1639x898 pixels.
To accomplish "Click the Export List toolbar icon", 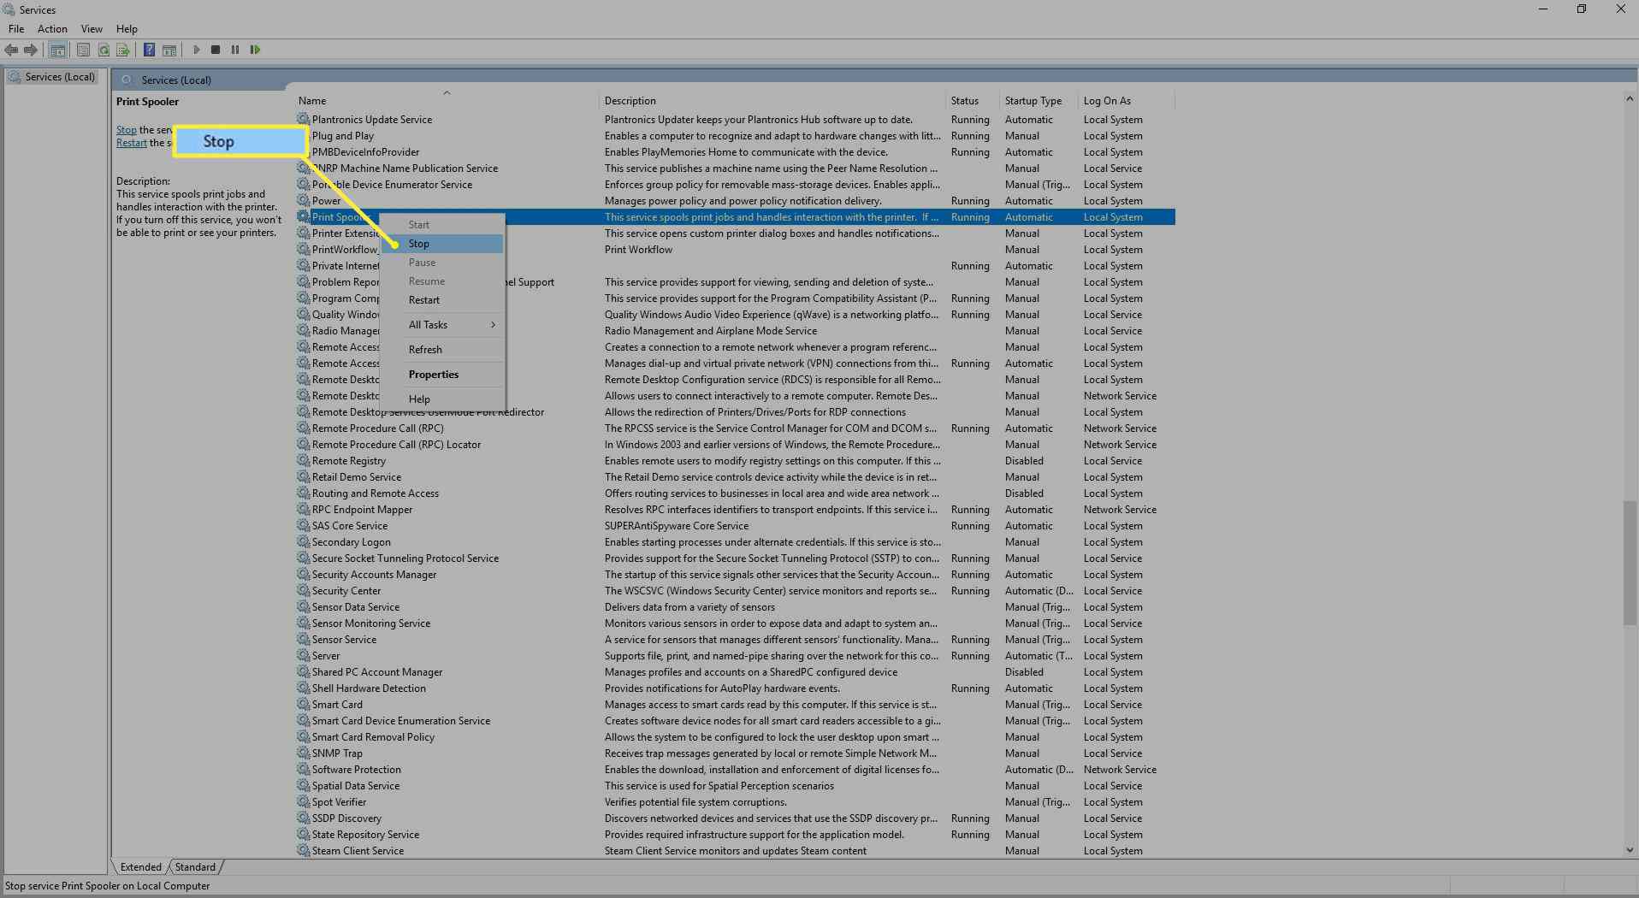I will 123,50.
